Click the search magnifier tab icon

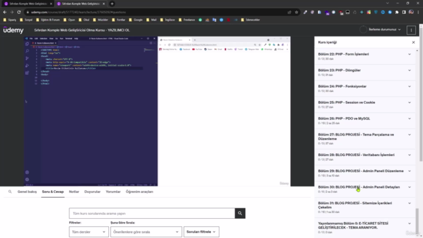(10, 192)
